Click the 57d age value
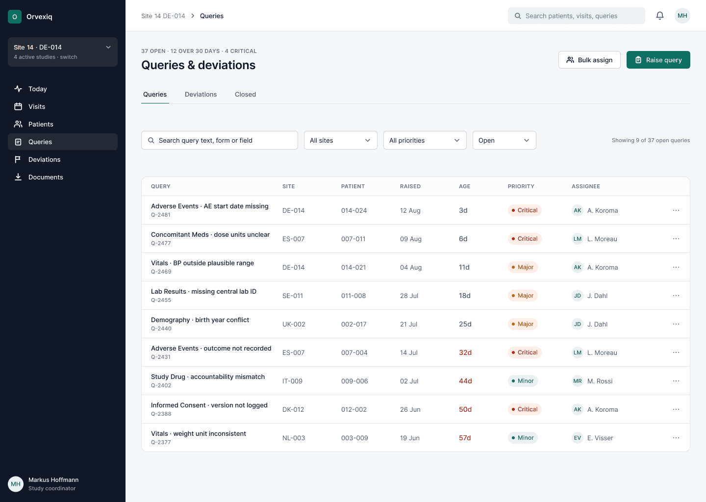 click(465, 438)
